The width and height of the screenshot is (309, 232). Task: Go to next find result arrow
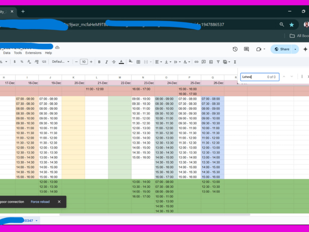(292, 77)
